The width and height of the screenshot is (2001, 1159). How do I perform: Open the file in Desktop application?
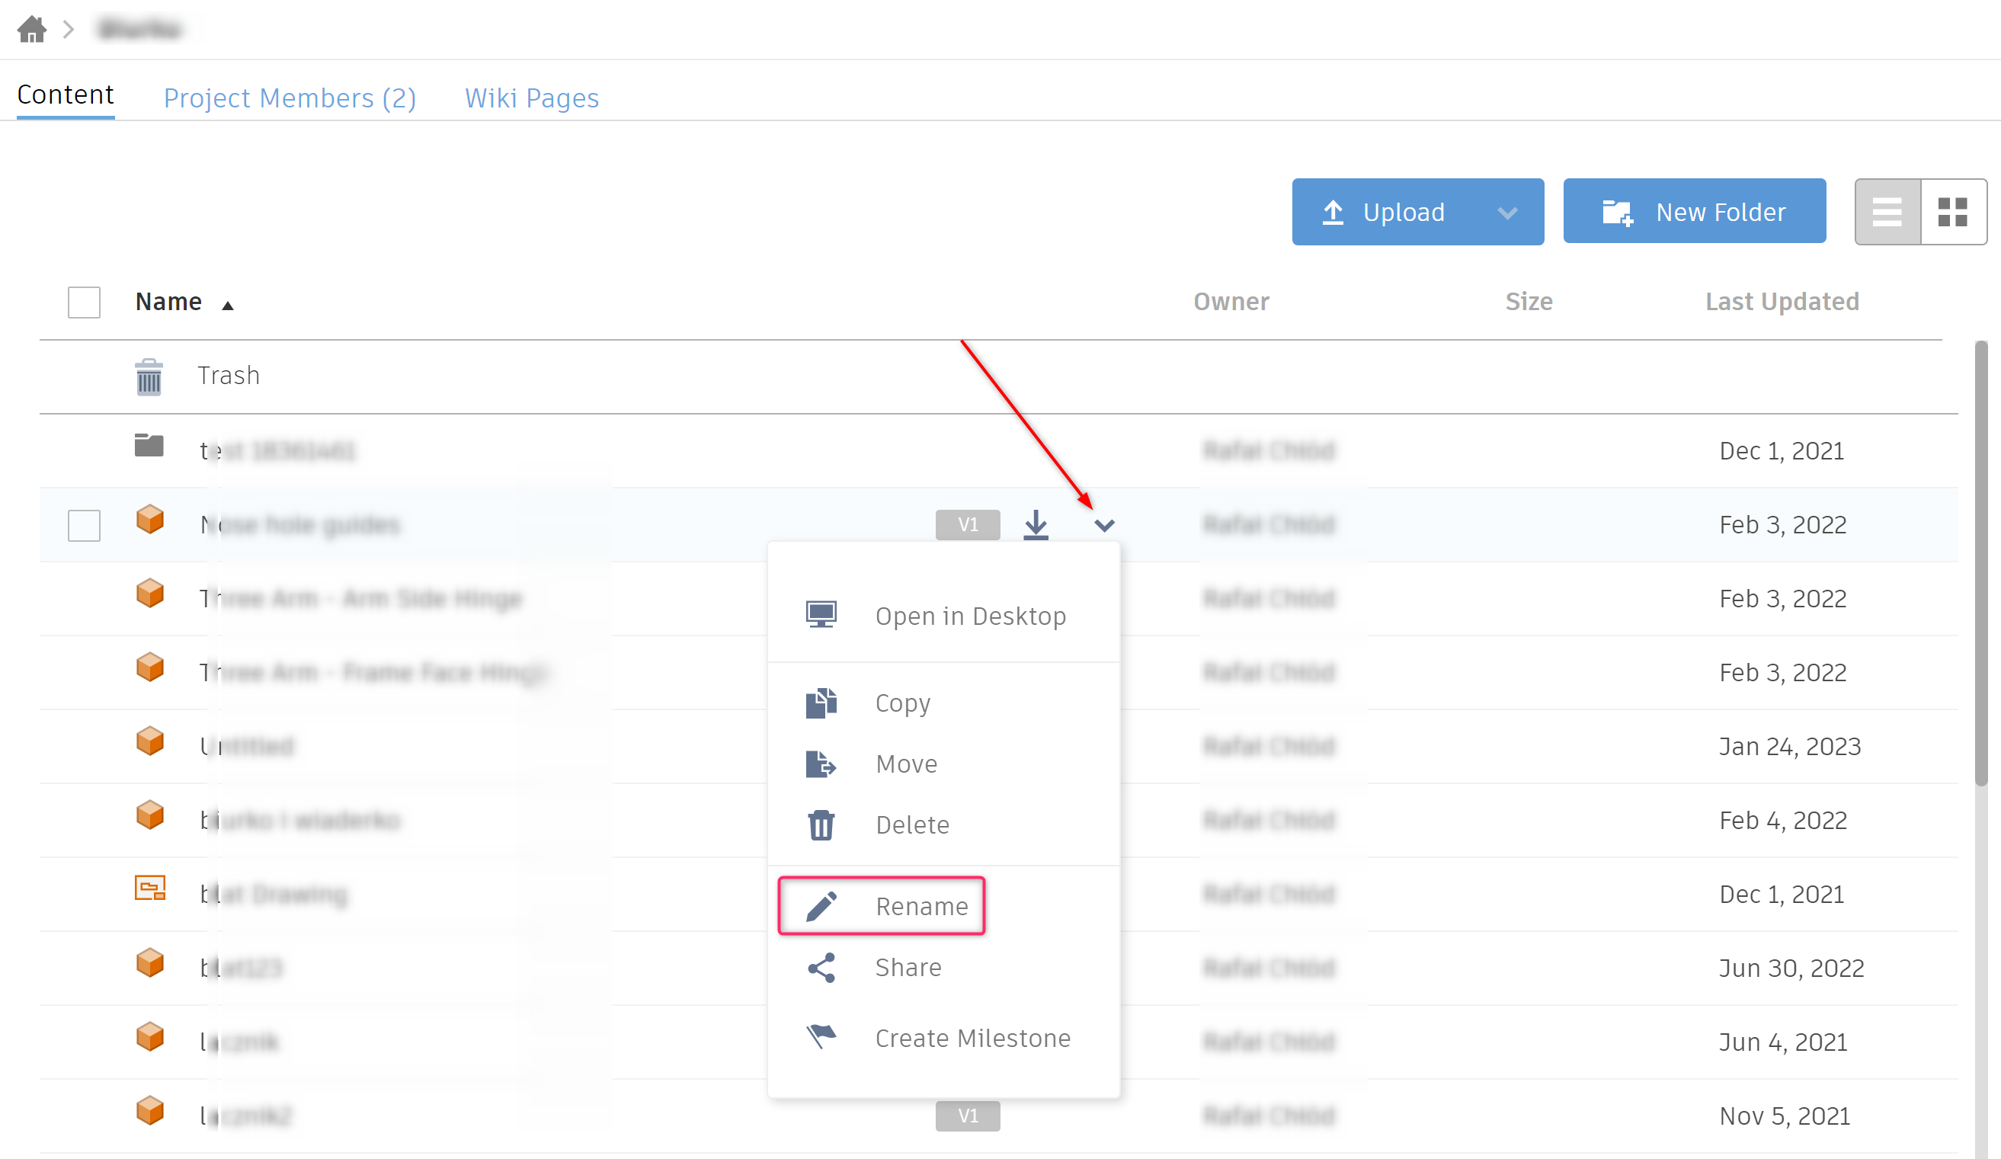tap(970, 615)
